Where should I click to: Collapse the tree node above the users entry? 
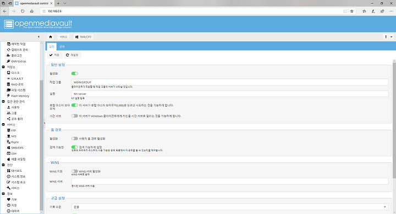point(3,102)
